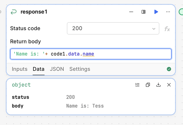Download the object result data
The width and height of the screenshot is (183, 125).
[x=158, y=85]
